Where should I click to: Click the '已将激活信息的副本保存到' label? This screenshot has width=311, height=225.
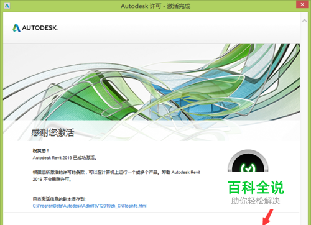59,199
